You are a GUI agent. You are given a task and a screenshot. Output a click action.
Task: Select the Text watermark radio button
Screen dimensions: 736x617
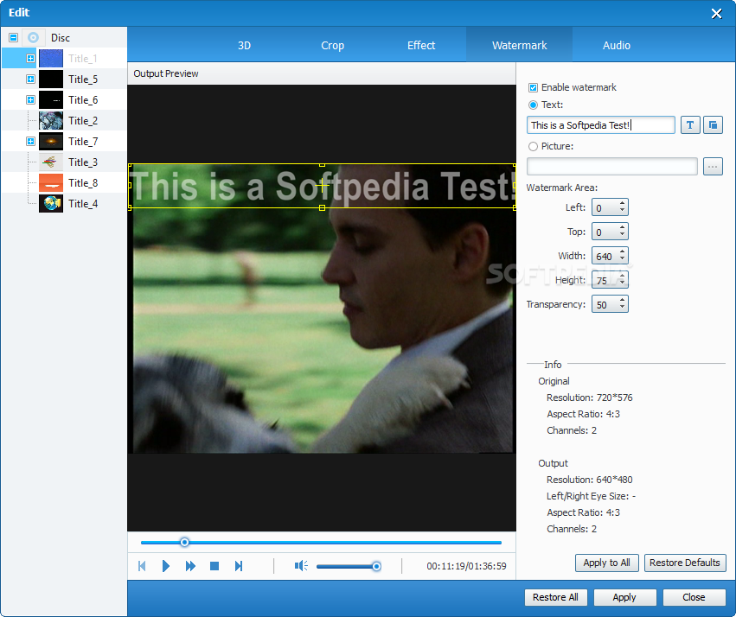tap(533, 105)
